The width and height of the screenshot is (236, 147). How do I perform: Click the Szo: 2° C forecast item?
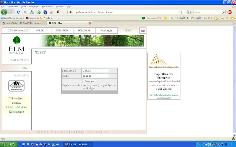(211, 18)
